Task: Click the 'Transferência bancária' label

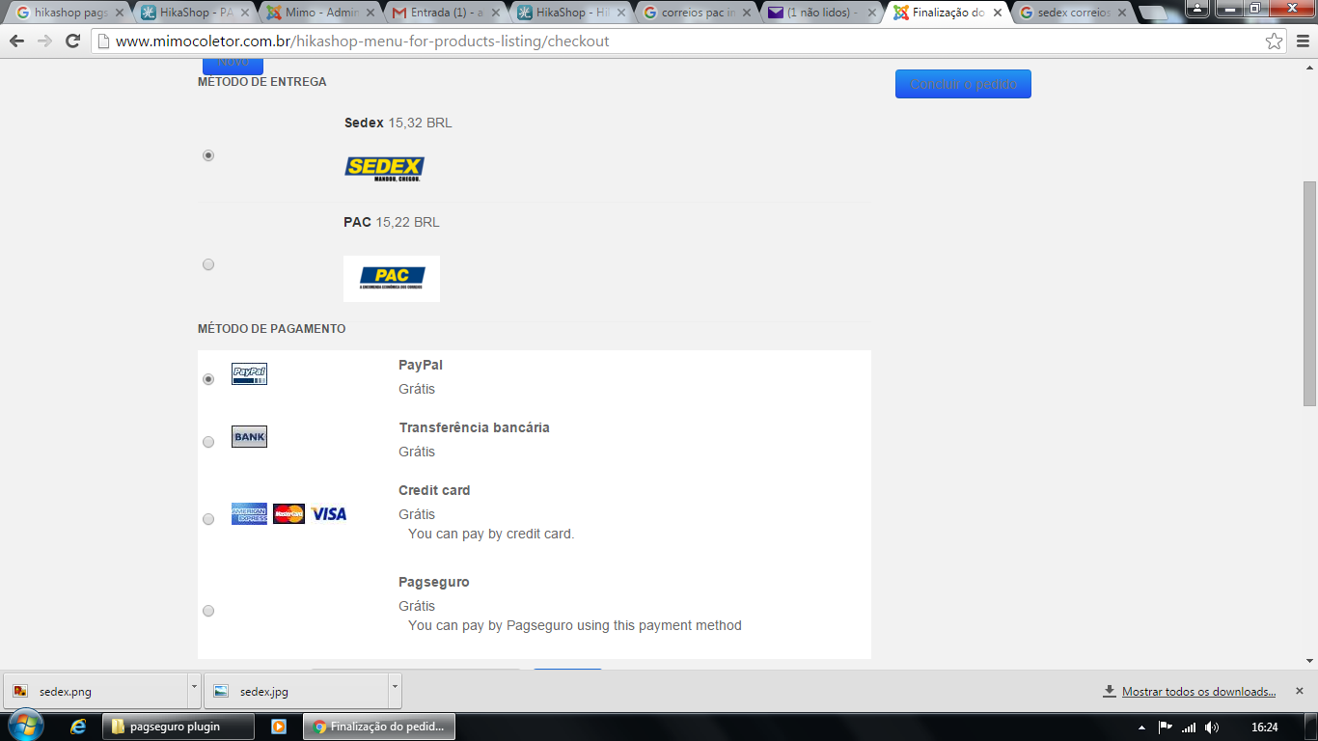Action: coord(475,427)
